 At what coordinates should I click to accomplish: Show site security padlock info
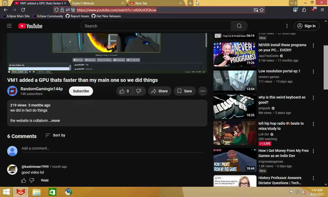[x=62, y=10]
